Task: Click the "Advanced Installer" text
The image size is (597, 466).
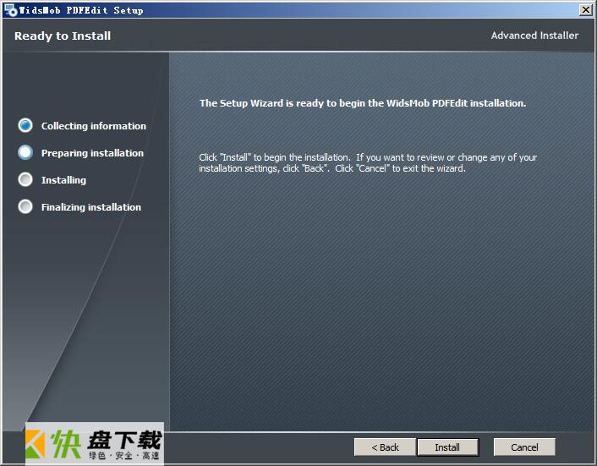Action: point(534,36)
